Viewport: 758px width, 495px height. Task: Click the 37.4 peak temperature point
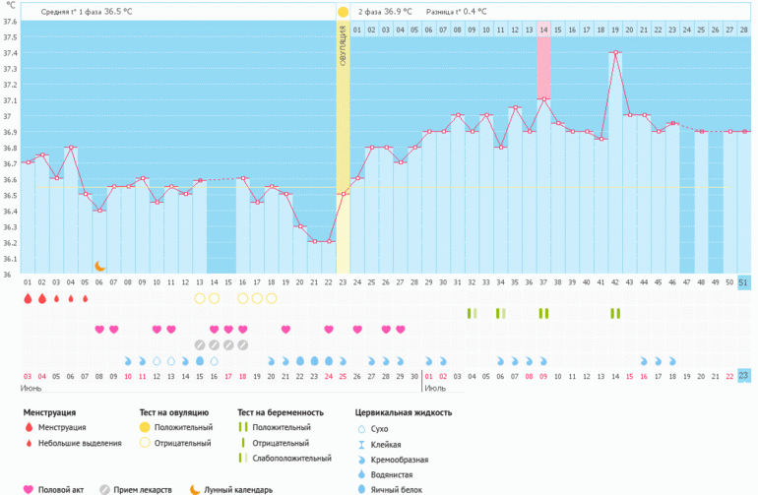[615, 53]
